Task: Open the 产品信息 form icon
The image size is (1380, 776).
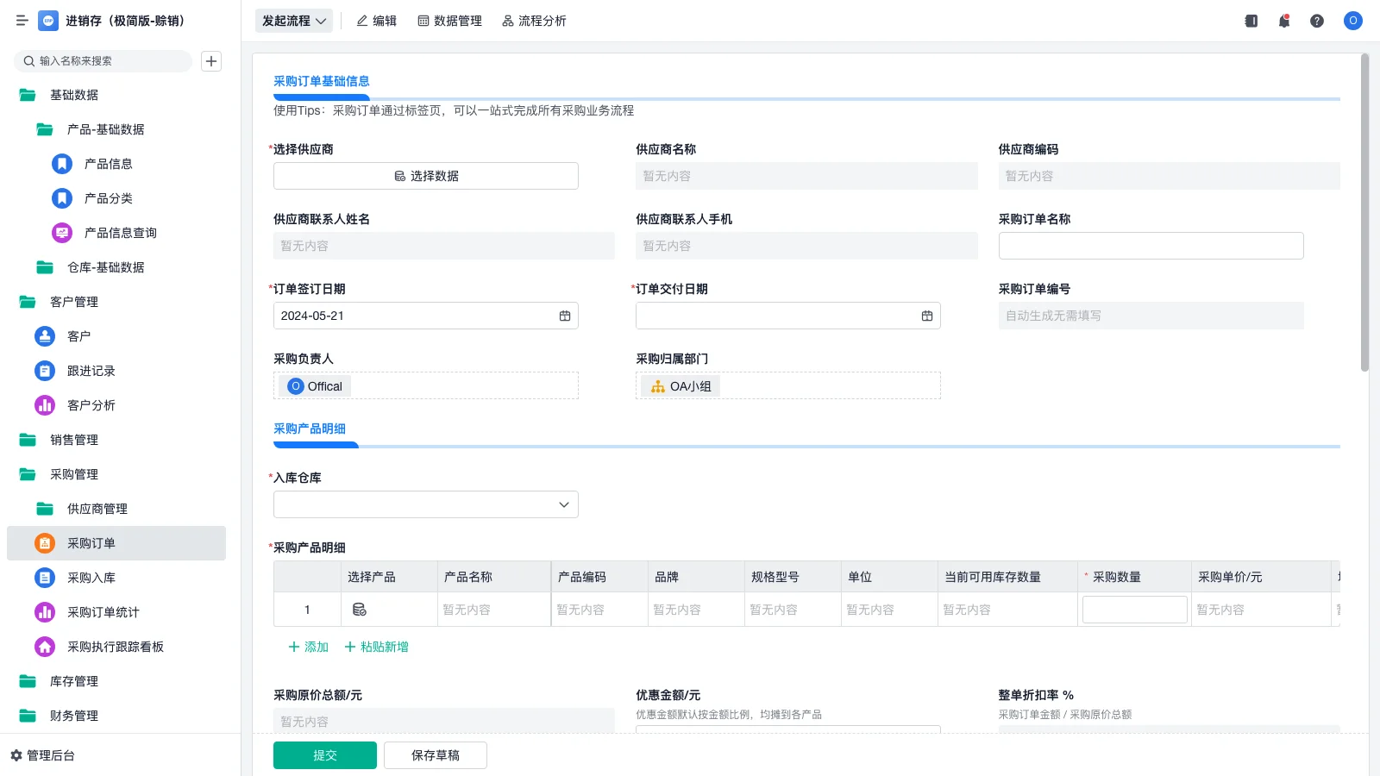Action: (62, 164)
